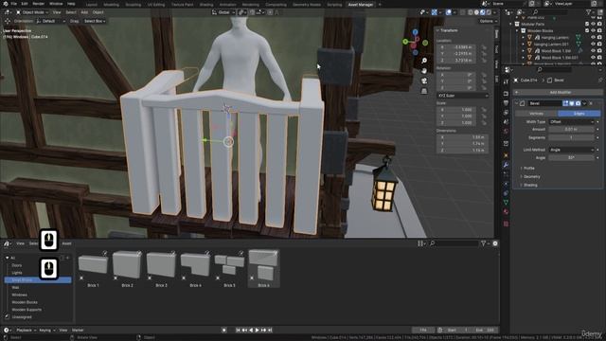606x341 pixels.
Task: Click the viewport zoom magnifier icon
Action: point(424,61)
